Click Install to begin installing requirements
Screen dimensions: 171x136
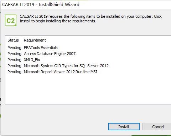(x=124, y=127)
